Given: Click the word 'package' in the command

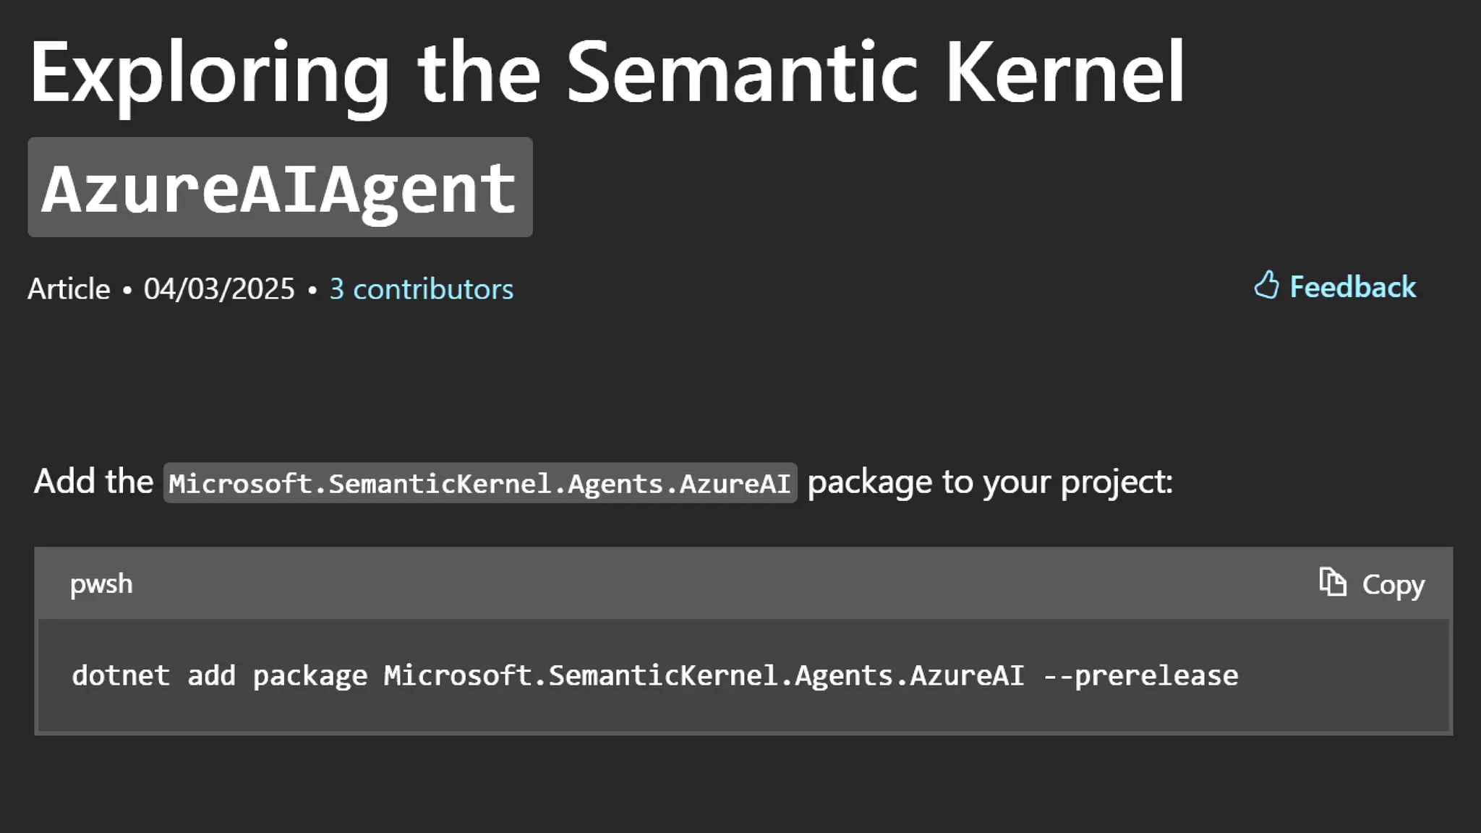Looking at the screenshot, I should point(310,675).
